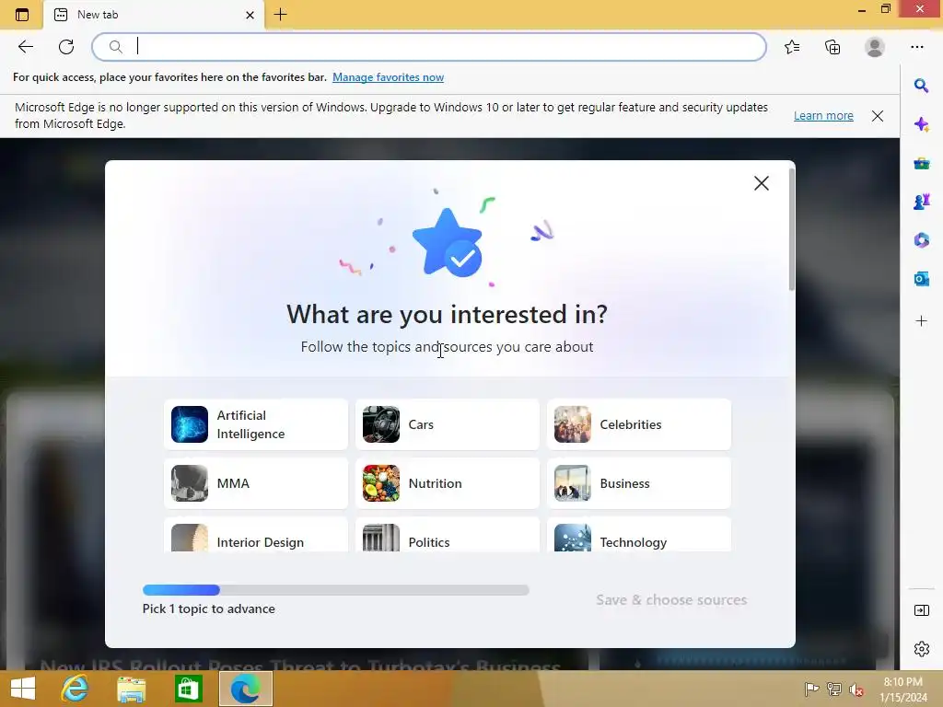Open Settings and more ellipsis menu

[917, 47]
